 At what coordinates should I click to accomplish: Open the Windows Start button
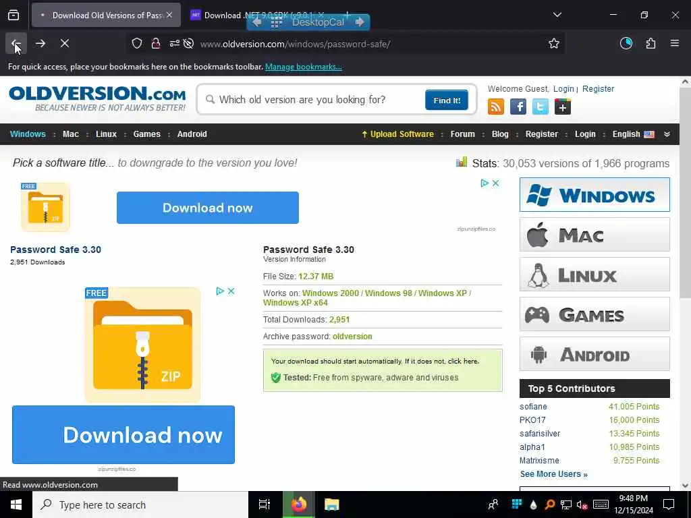pos(16,505)
